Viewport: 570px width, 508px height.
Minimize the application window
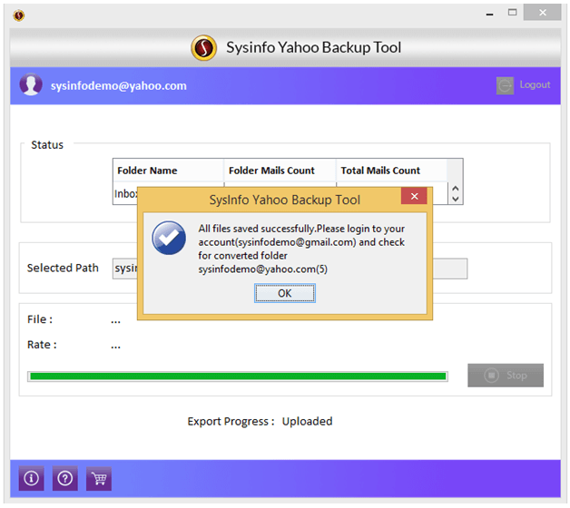tap(489, 13)
